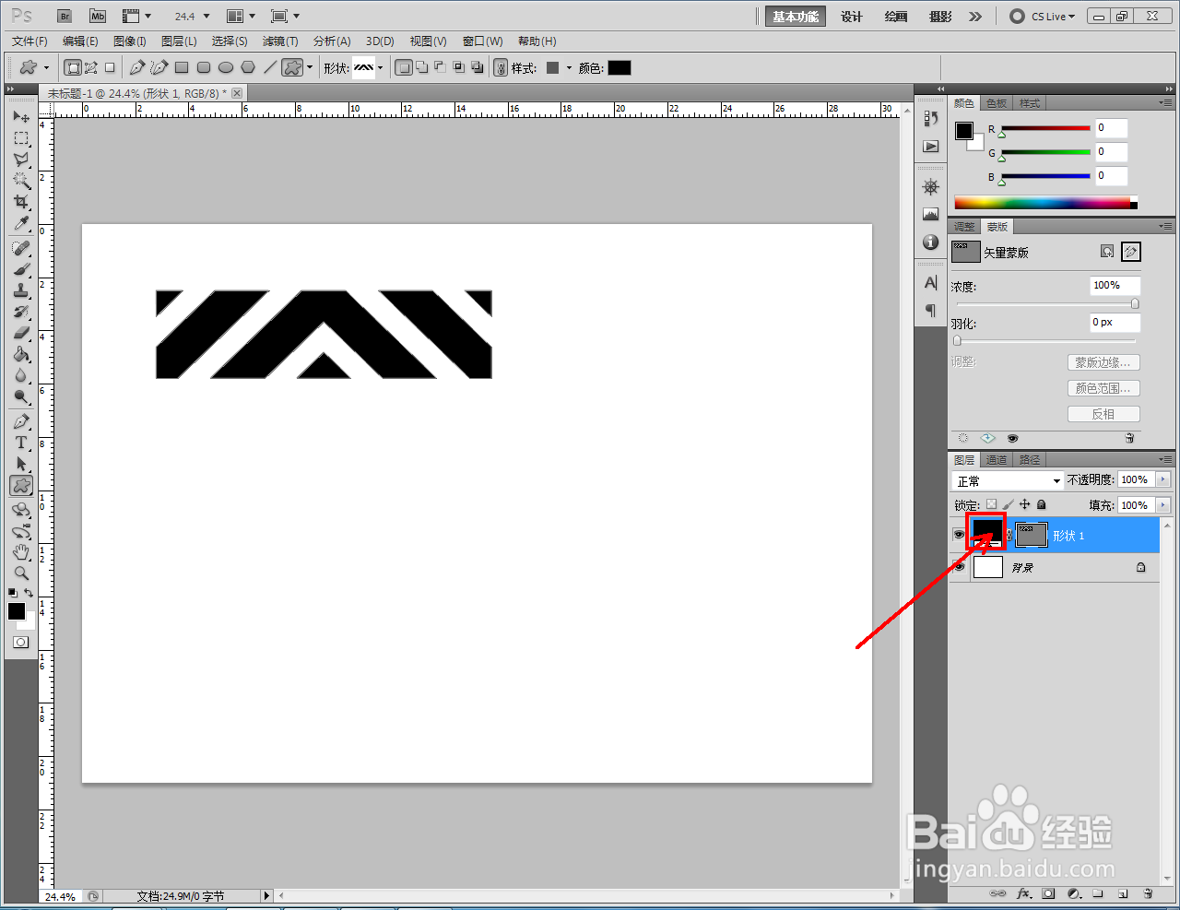Select the Eyedropper tool
Viewport: 1180px width, 910px height.
(21, 224)
